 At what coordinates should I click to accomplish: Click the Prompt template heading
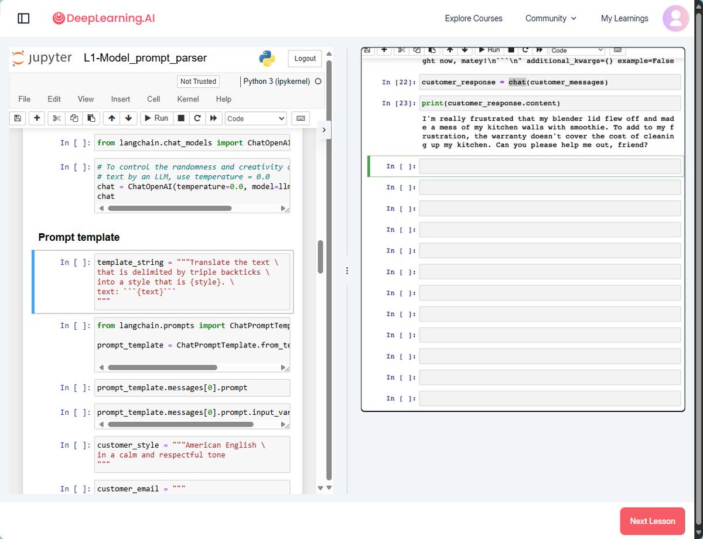[79, 237]
